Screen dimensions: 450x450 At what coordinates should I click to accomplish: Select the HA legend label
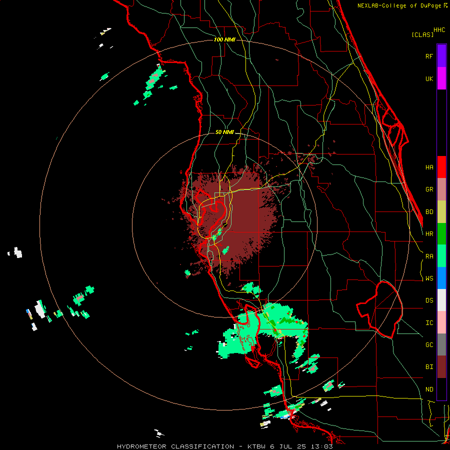(x=429, y=167)
